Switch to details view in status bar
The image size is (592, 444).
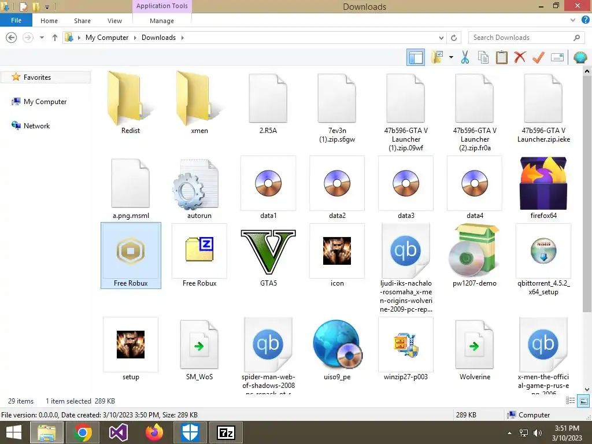point(570,401)
